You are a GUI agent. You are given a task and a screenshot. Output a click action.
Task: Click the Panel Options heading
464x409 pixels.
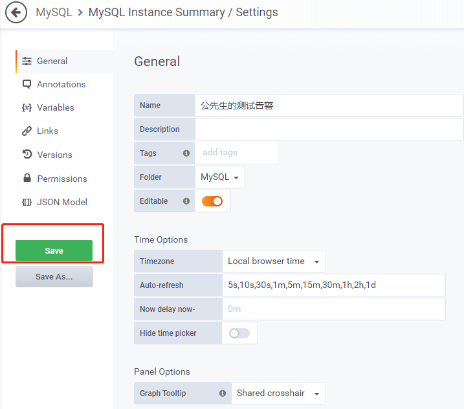162,371
